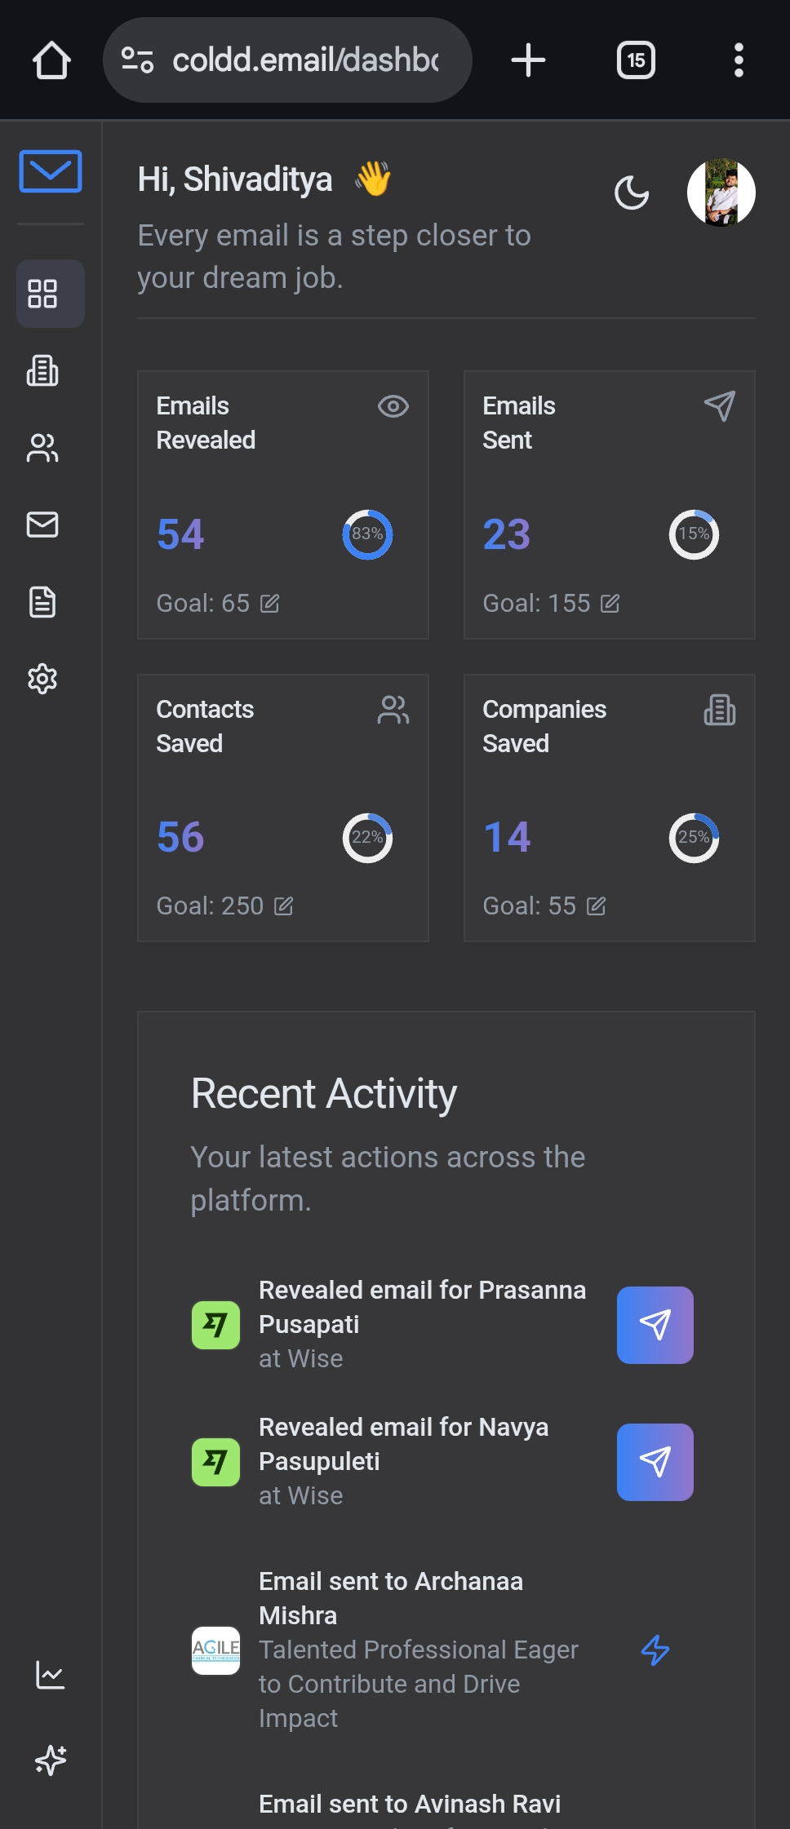
Task: Click the send toggle for Prasanna Pusapati
Action: (654, 1325)
